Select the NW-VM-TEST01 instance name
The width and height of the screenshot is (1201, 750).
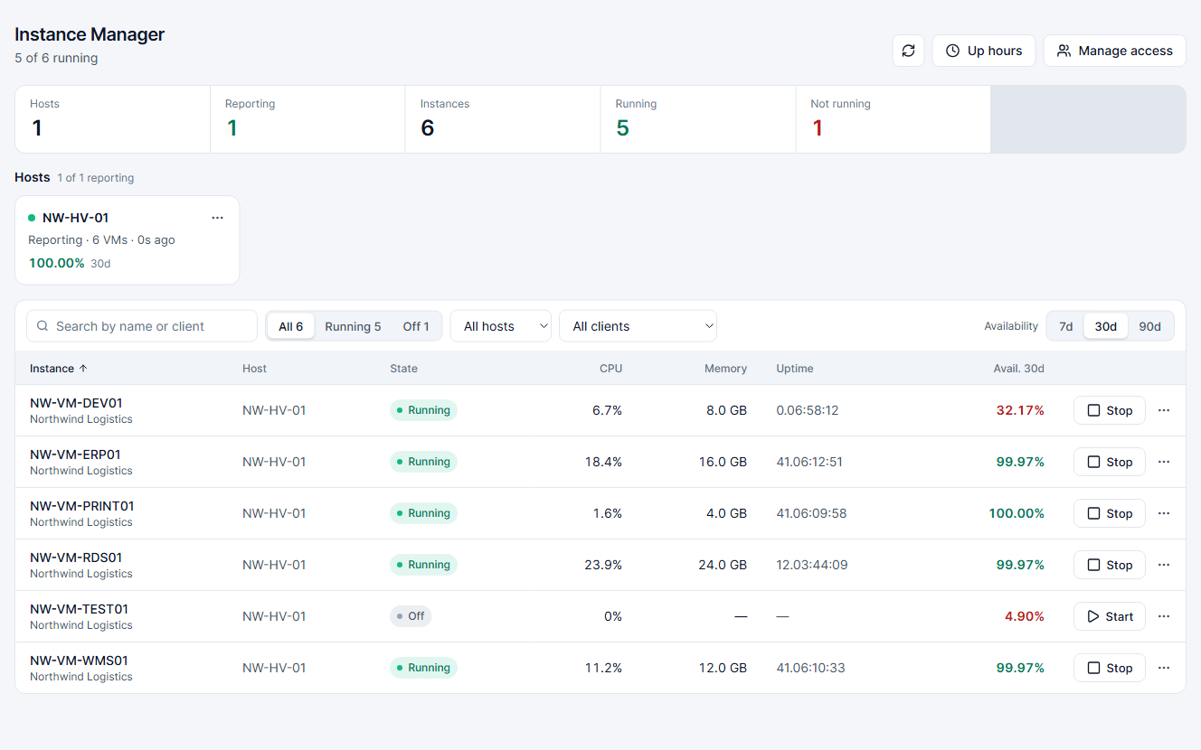tap(80, 609)
